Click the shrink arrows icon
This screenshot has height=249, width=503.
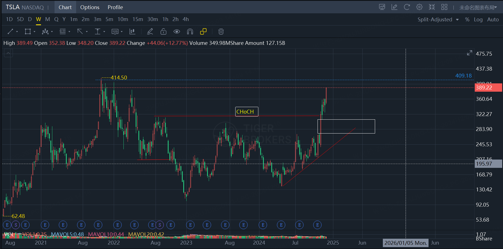[432, 7]
